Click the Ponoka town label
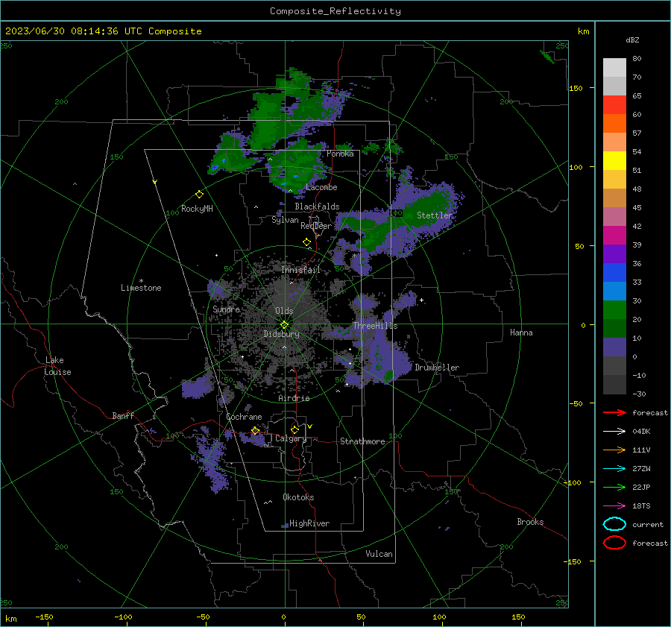The height and width of the screenshot is (627, 671). (340, 154)
